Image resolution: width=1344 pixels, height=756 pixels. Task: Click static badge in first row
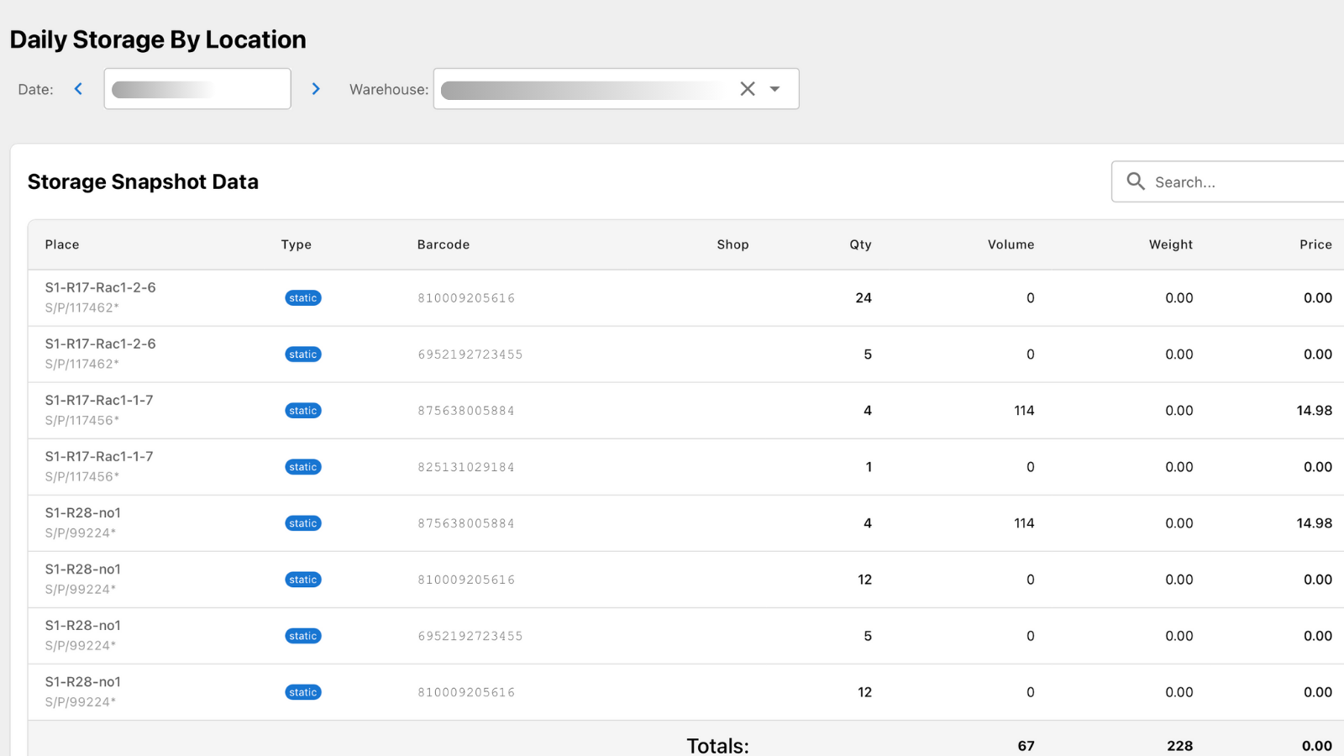click(303, 298)
